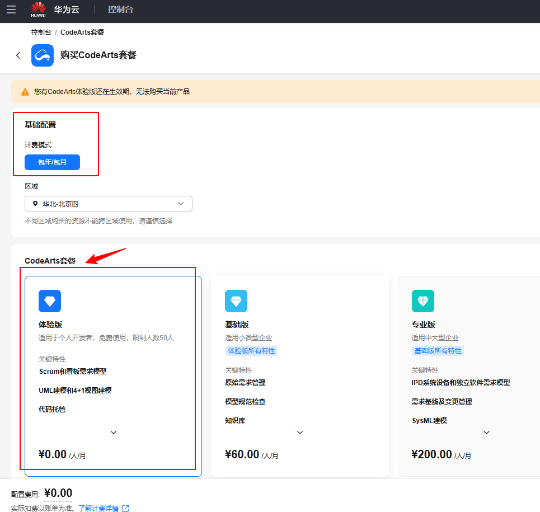Click 原始需求管理 feature text
The height and width of the screenshot is (512, 540).
click(245, 383)
